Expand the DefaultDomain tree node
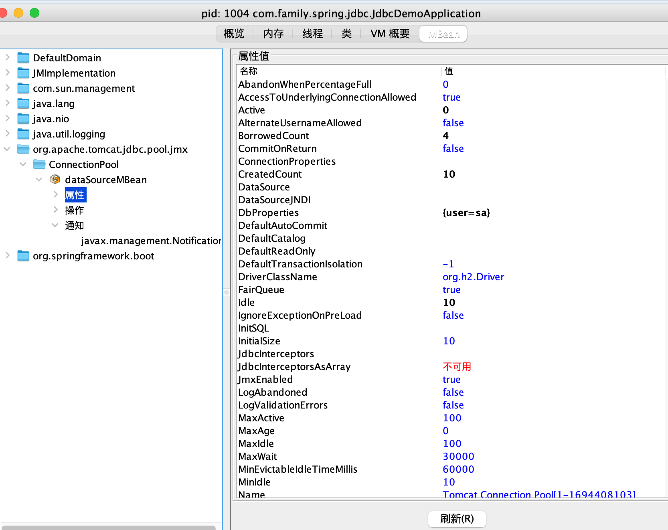Screen dimensions: 668x530 tap(7, 57)
